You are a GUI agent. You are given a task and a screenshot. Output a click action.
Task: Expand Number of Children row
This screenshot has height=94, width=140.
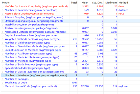point(3,43)
